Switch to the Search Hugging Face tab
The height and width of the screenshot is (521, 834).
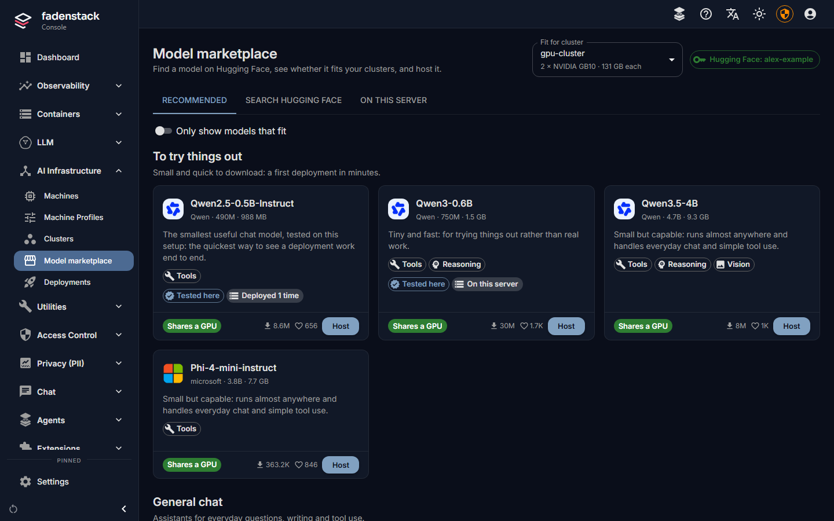pyautogui.click(x=294, y=100)
